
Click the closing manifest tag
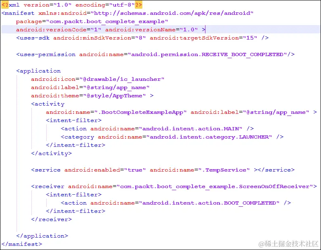22,244
